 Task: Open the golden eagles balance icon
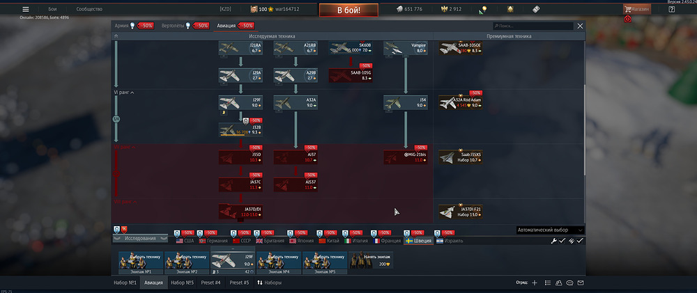pyautogui.click(x=443, y=9)
